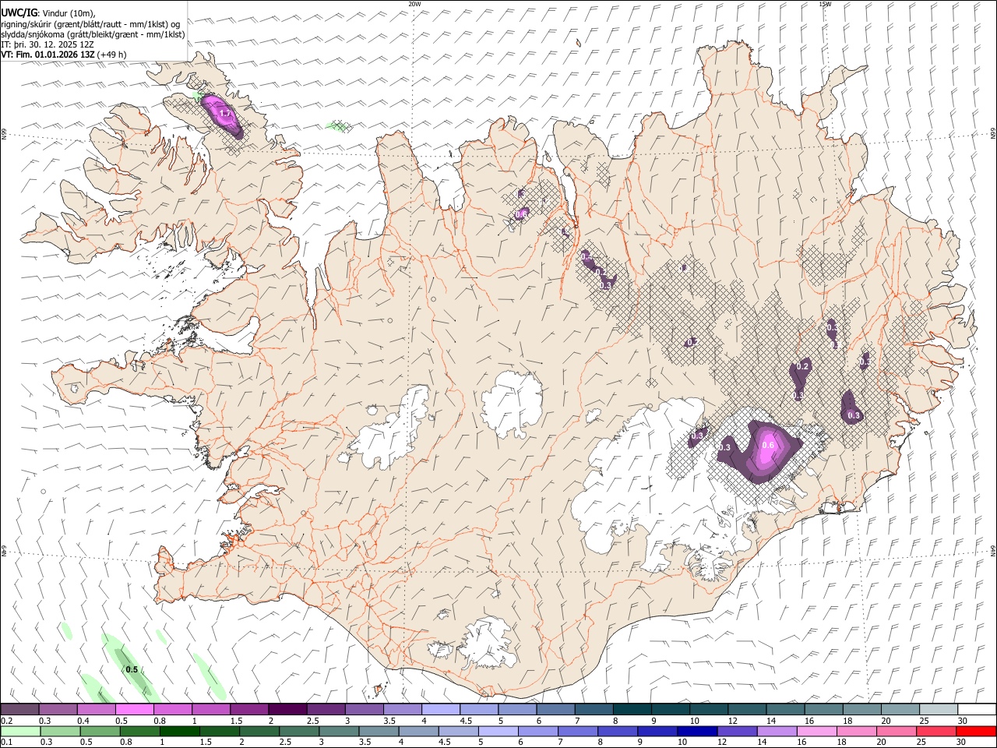Click the '0.2' label under snow scale
This screenshot has width=997, height=748.
[5, 721]
